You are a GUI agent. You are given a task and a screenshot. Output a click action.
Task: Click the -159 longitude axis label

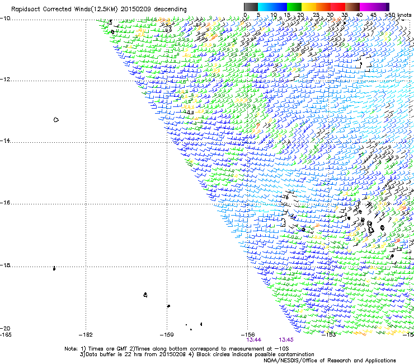[x=167, y=335]
